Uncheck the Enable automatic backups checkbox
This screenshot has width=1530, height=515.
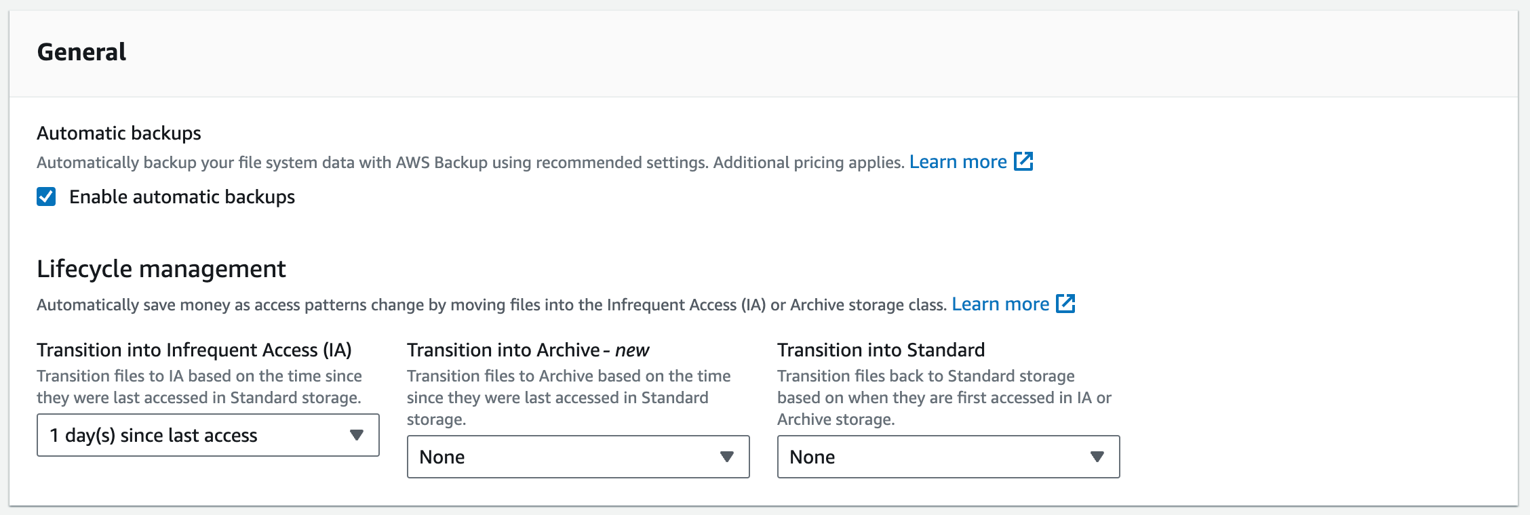click(46, 197)
